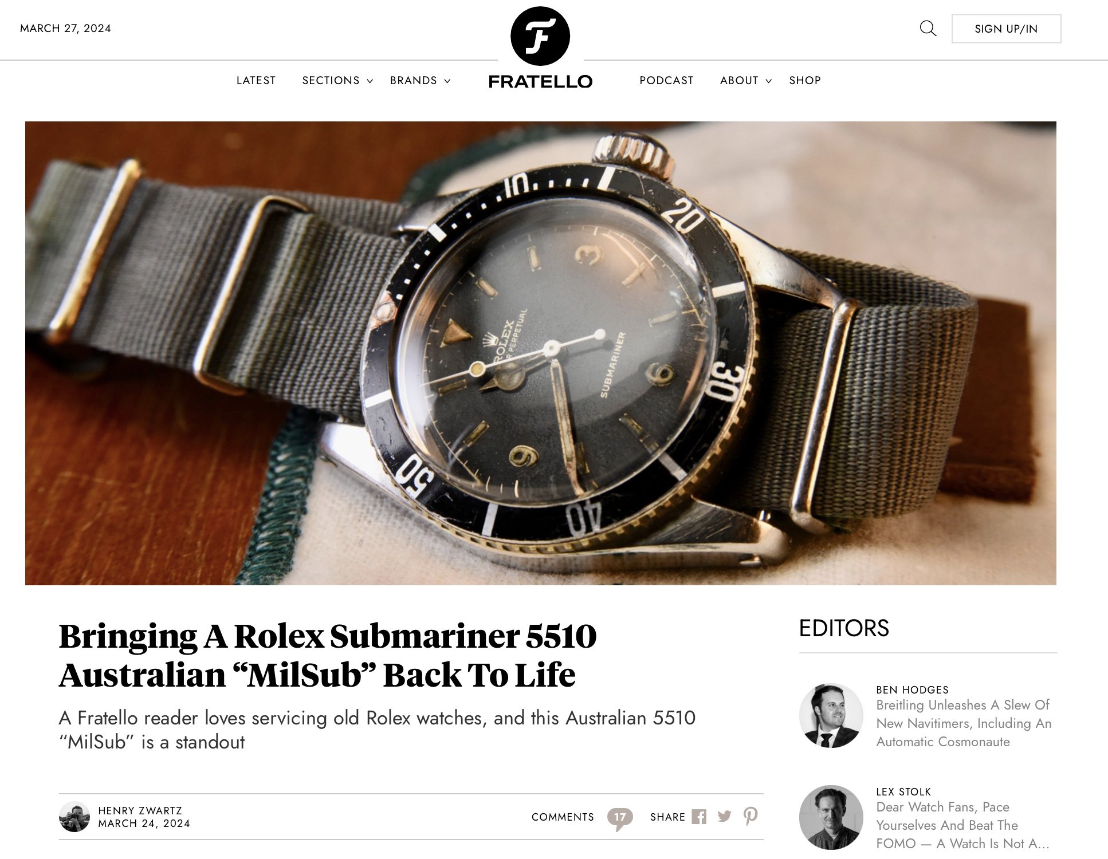Open the Podcast page
1108x859 pixels.
(666, 80)
